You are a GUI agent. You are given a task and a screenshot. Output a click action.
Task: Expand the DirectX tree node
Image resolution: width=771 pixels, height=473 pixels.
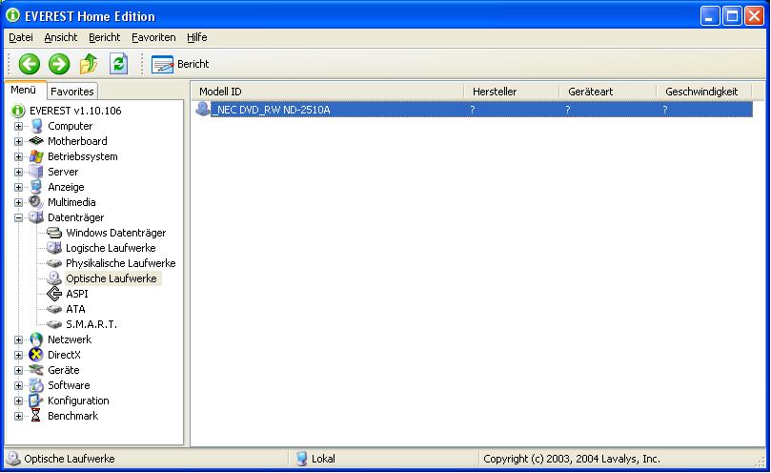click(19, 356)
